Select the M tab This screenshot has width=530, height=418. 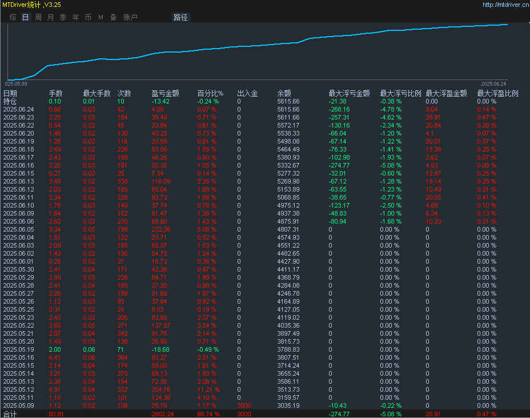tap(101, 17)
